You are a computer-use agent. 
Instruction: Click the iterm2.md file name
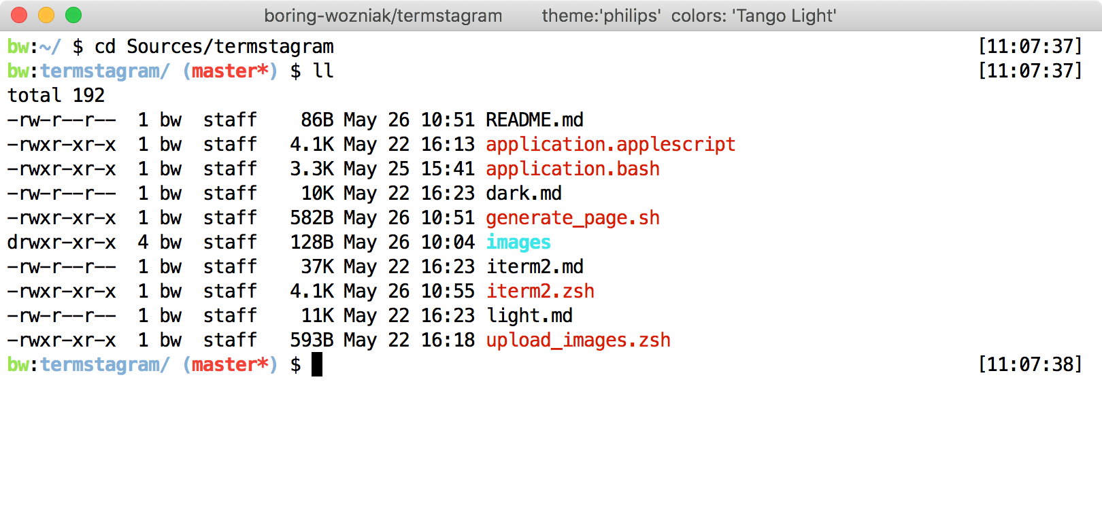click(535, 267)
